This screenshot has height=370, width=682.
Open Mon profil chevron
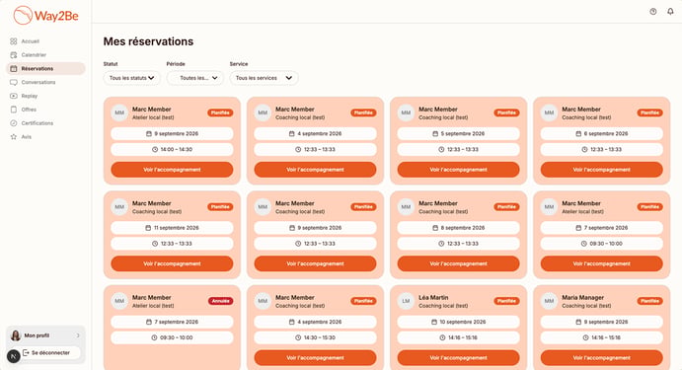[x=78, y=335]
